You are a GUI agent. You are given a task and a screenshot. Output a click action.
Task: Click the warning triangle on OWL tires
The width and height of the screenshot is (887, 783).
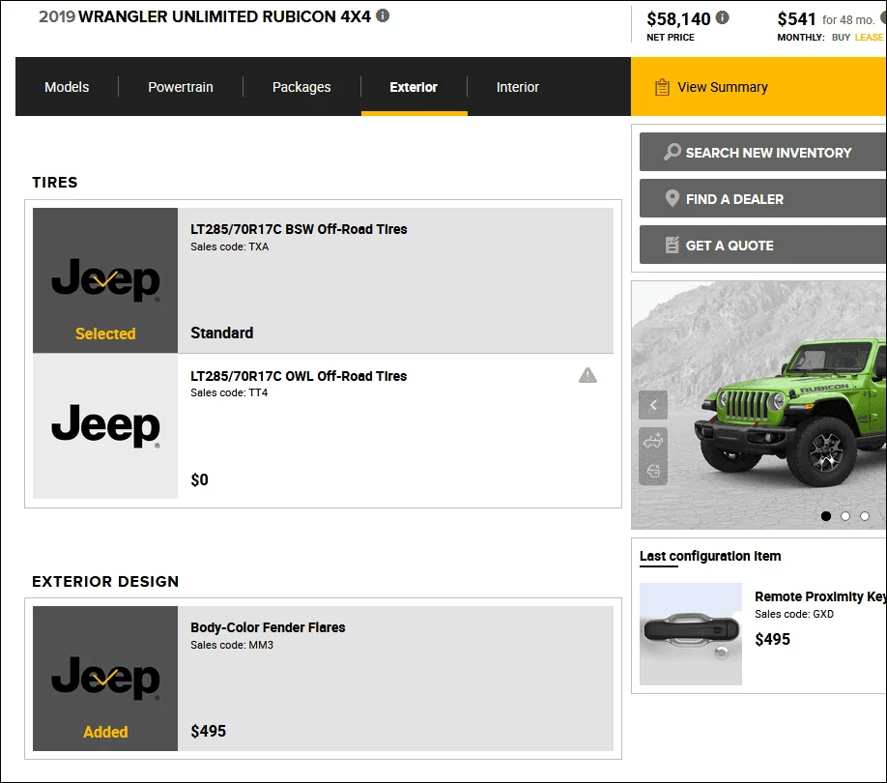pyautogui.click(x=587, y=375)
